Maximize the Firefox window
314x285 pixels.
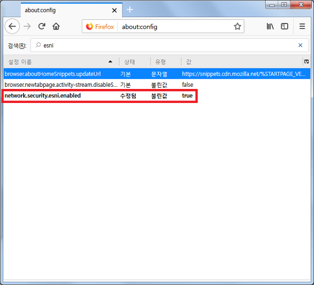284,5
